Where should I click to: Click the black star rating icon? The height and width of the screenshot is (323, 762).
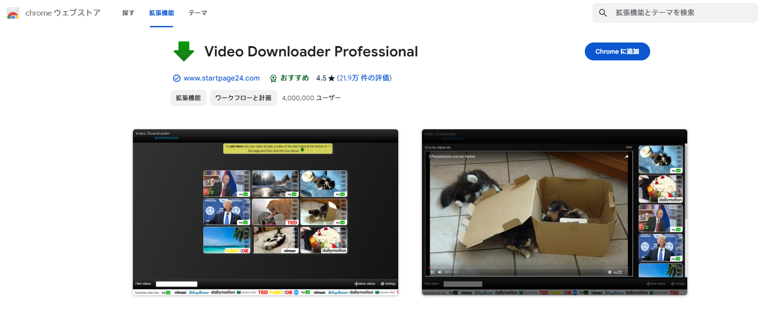tap(332, 78)
